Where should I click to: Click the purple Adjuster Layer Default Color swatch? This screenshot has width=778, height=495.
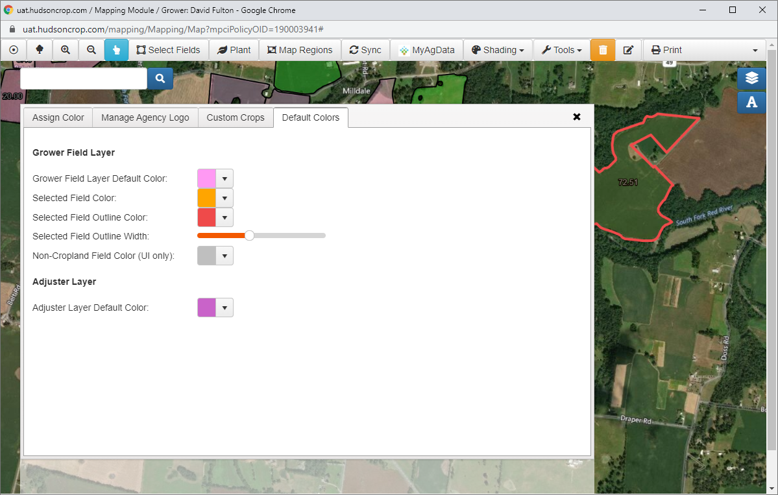coord(207,308)
